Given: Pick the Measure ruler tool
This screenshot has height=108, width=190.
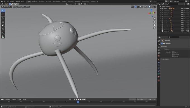Looking at the screenshot, I should (3, 37).
